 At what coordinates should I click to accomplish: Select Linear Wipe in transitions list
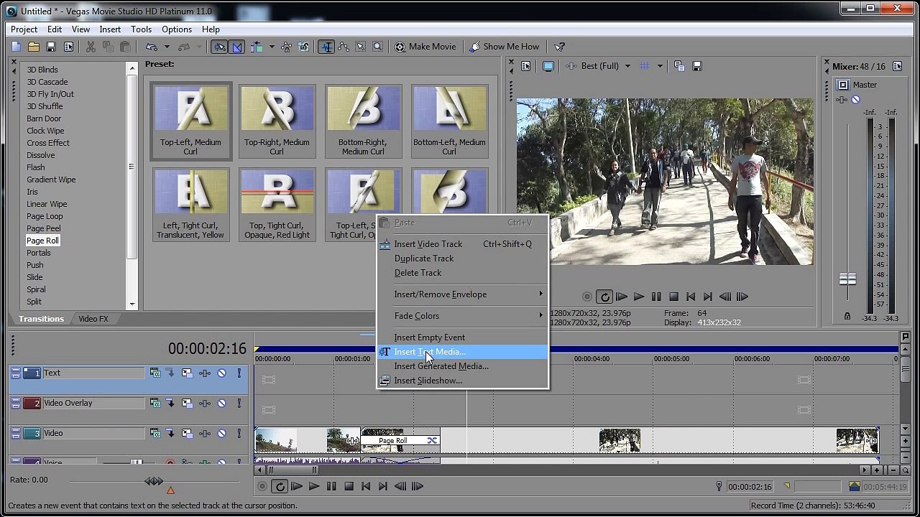point(47,204)
